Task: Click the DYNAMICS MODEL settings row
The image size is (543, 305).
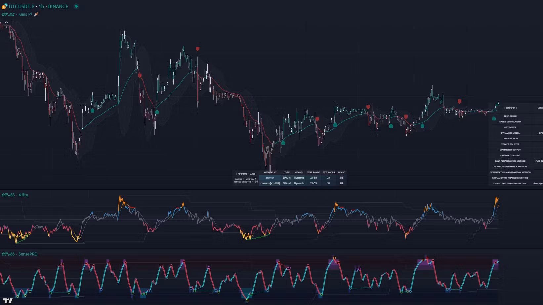Action: tap(510, 133)
